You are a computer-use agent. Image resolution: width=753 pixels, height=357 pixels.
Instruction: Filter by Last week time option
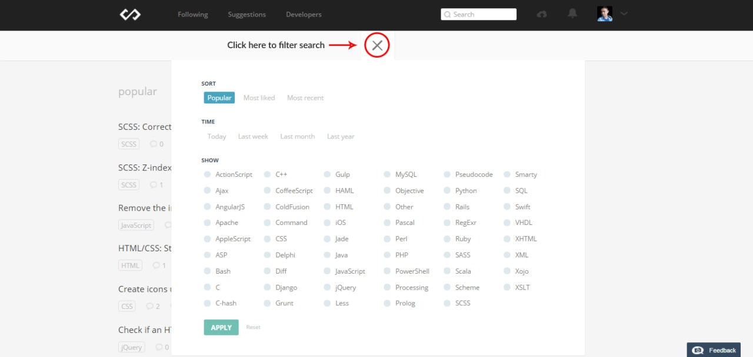click(x=253, y=136)
